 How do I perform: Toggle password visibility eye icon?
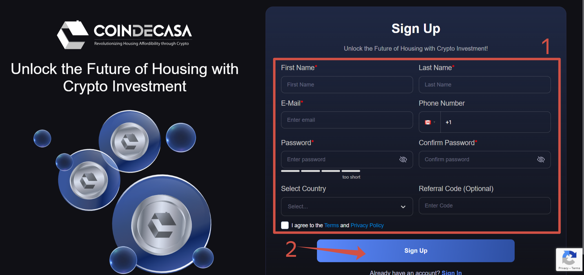403,159
